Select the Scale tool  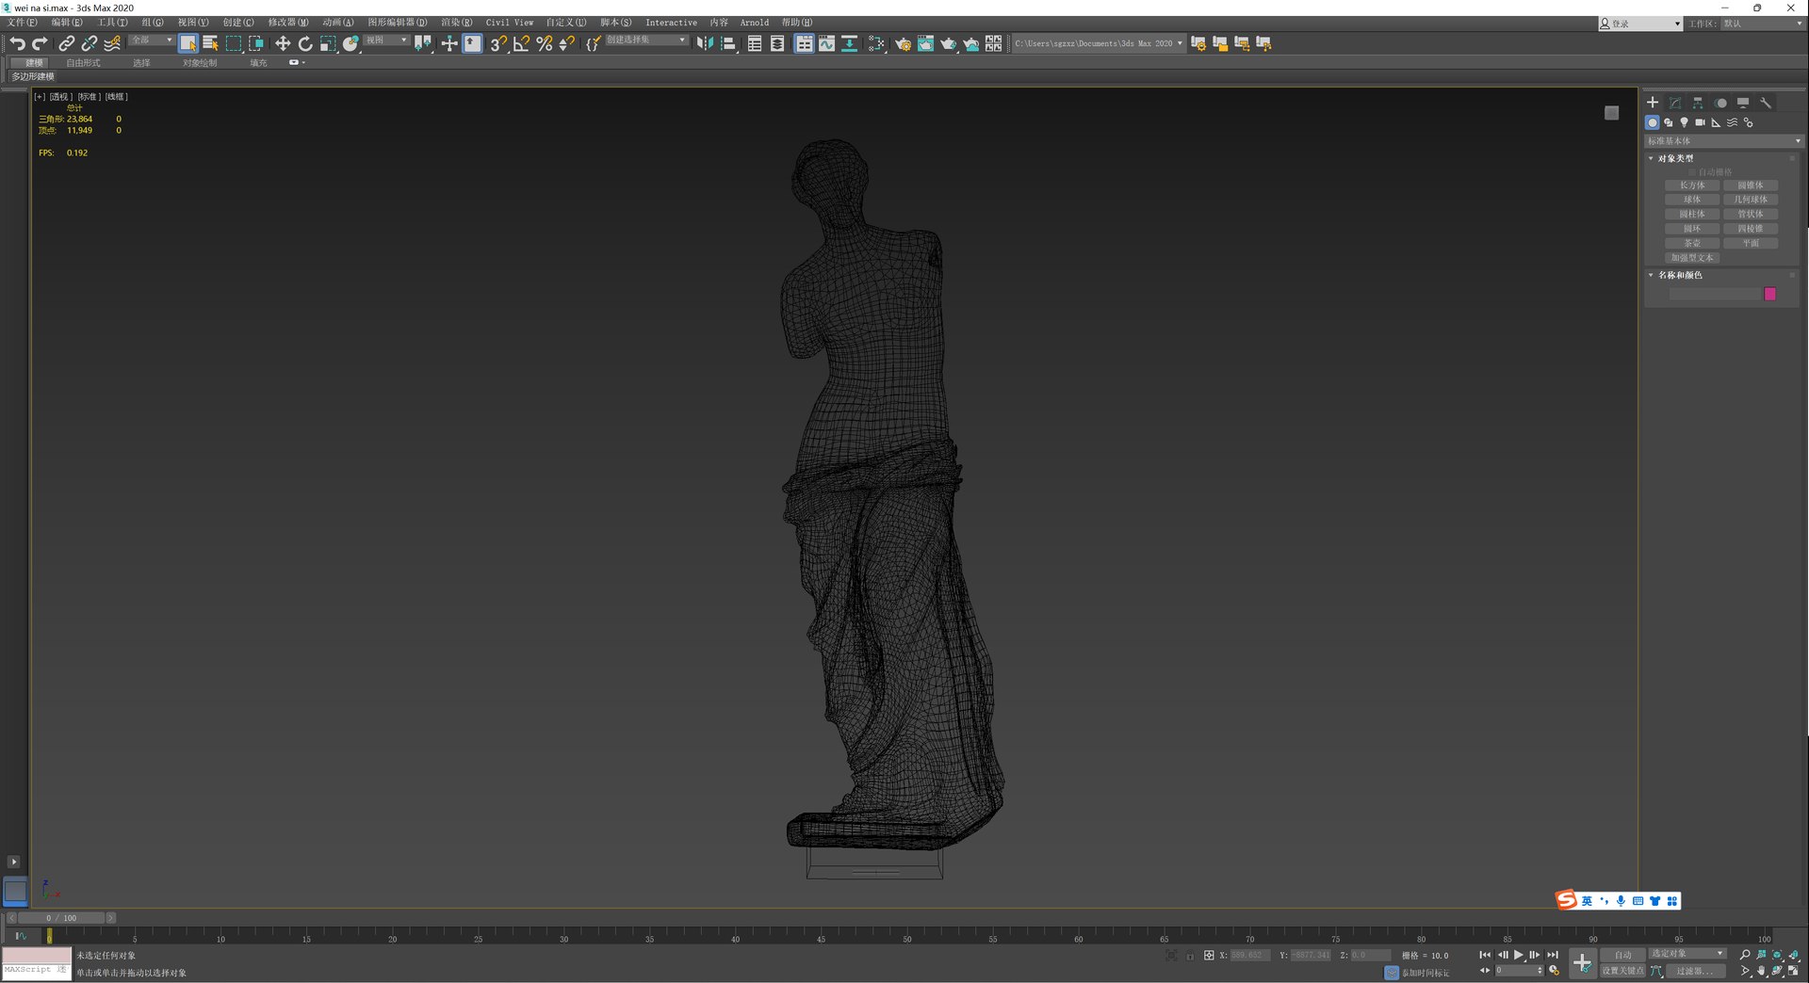[x=327, y=43]
